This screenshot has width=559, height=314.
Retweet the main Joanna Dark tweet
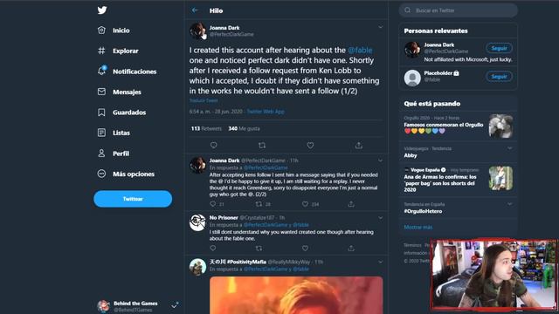[262, 146]
